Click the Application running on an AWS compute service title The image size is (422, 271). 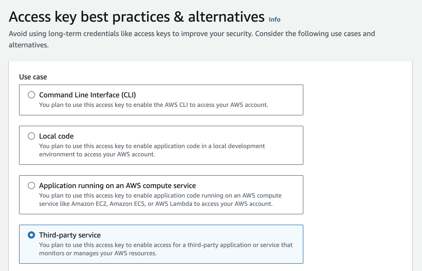pyautogui.click(x=117, y=185)
